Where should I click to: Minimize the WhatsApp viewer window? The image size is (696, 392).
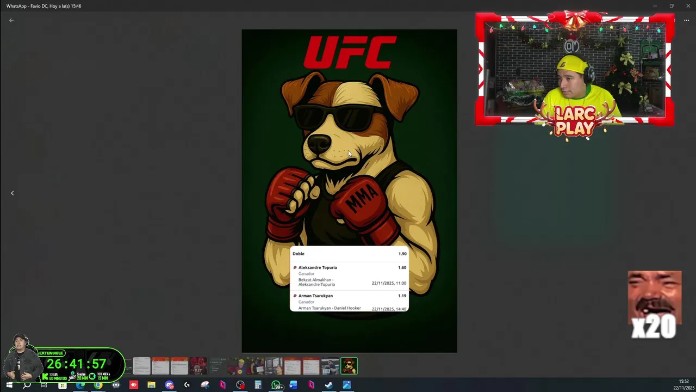click(x=655, y=6)
